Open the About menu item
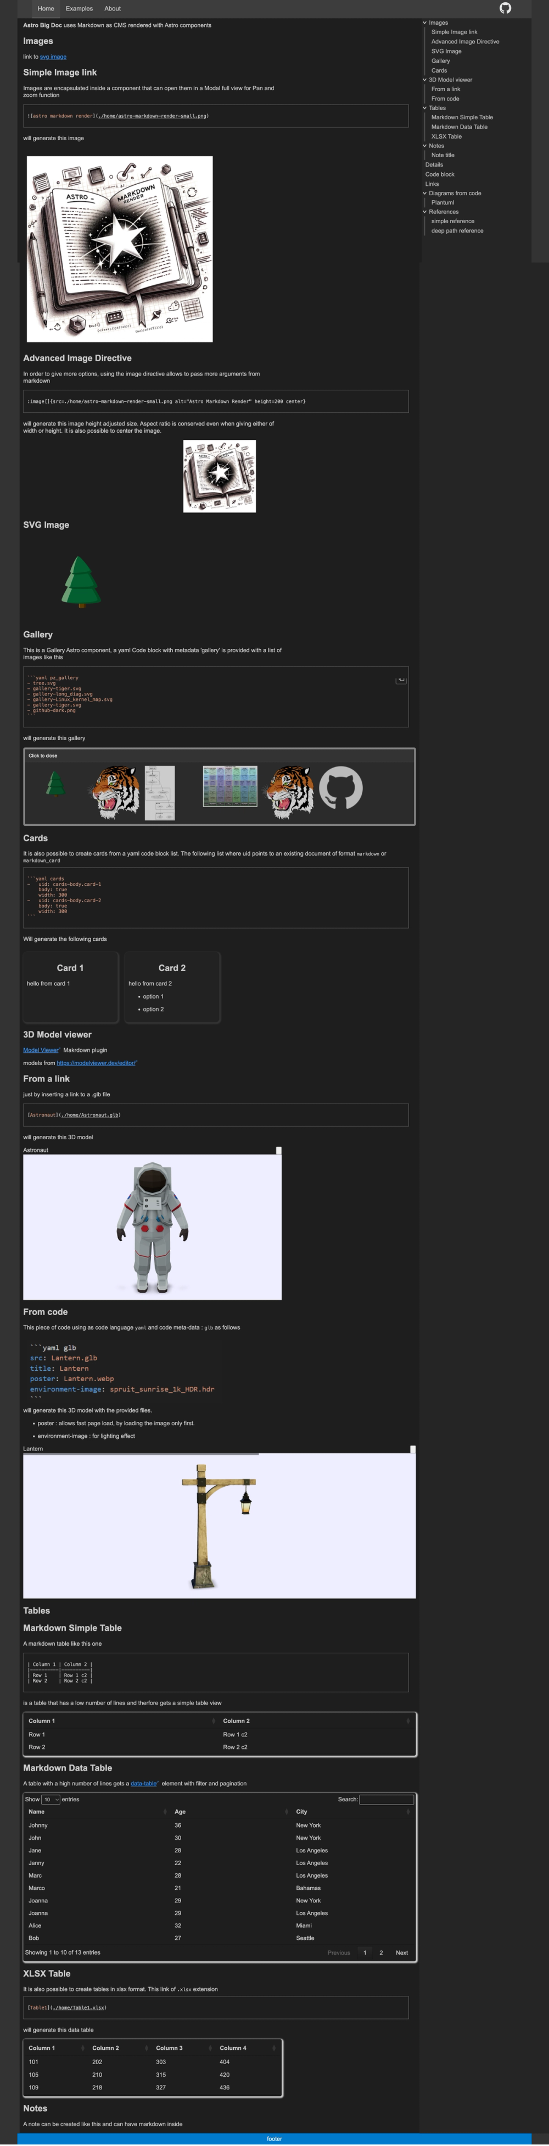This screenshot has width=549, height=2146. (113, 8)
